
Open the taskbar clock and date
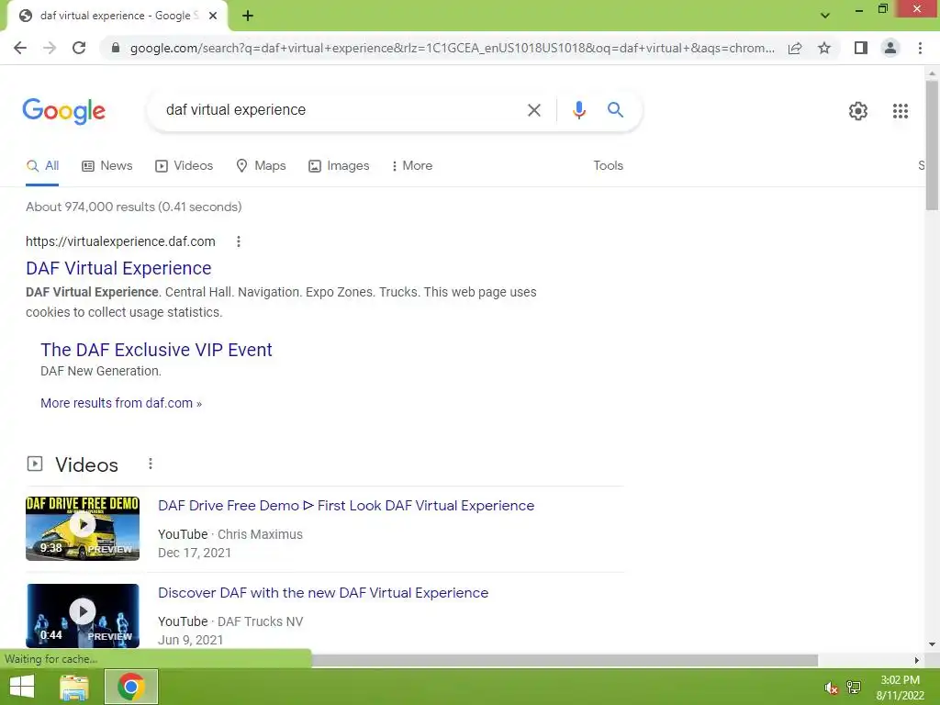(900, 688)
